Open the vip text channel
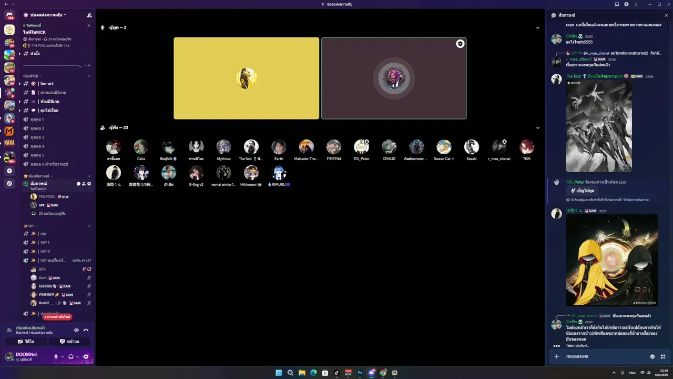 (x=57, y=234)
